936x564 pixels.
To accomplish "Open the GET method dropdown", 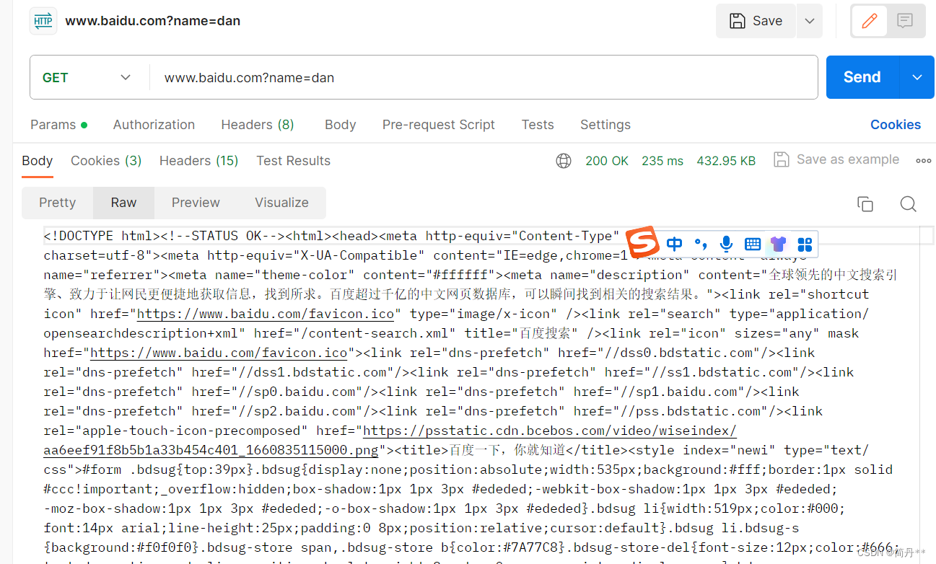I will pyautogui.click(x=87, y=77).
